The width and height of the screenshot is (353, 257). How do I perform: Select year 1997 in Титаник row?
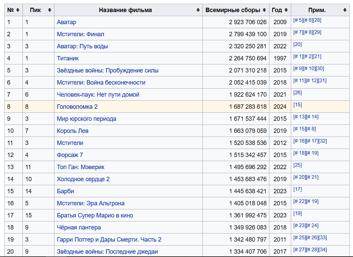coord(280,58)
